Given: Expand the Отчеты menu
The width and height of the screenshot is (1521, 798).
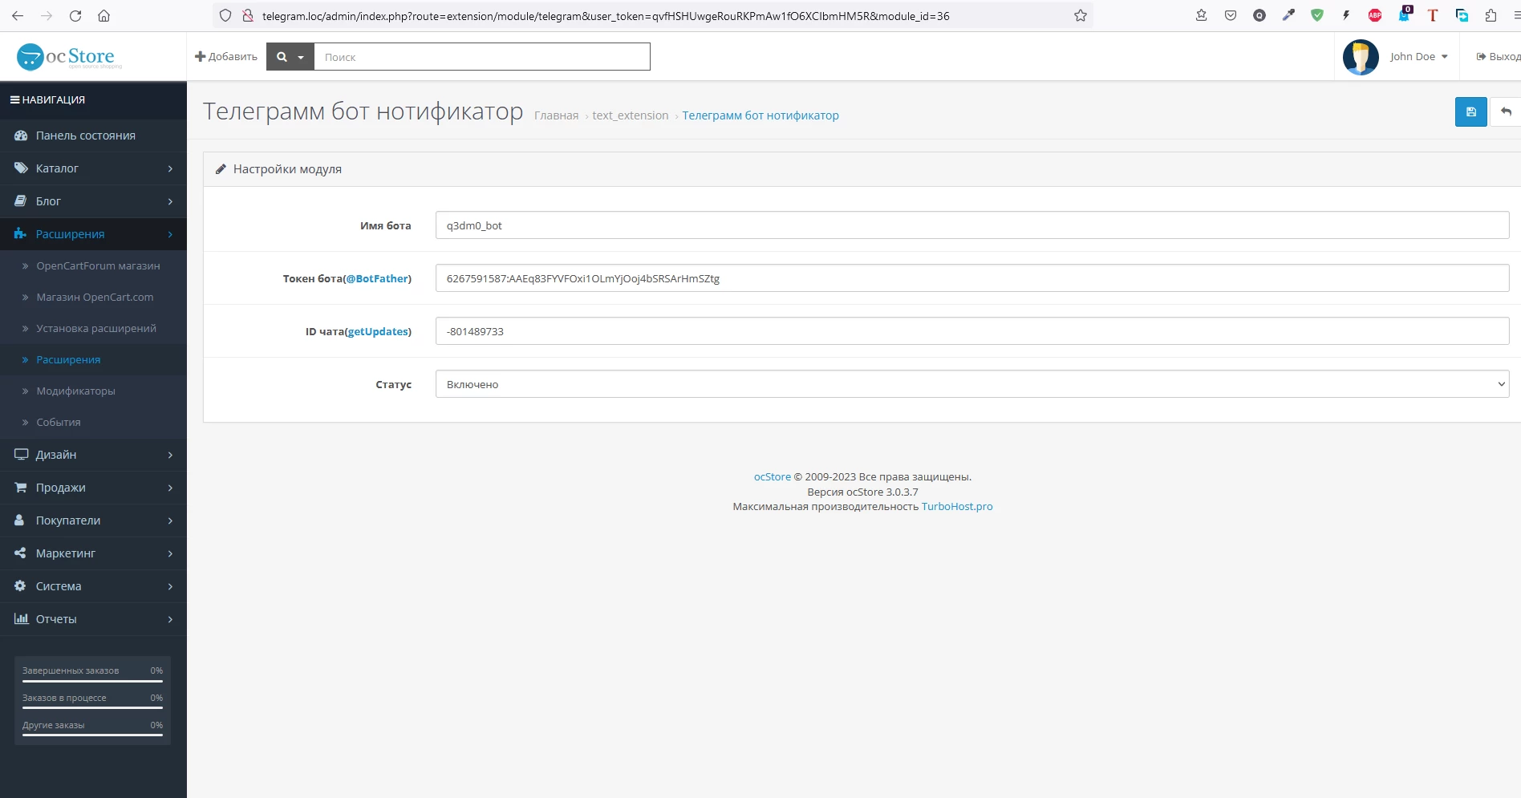Looking at the screenshot, I should (93, 619).
